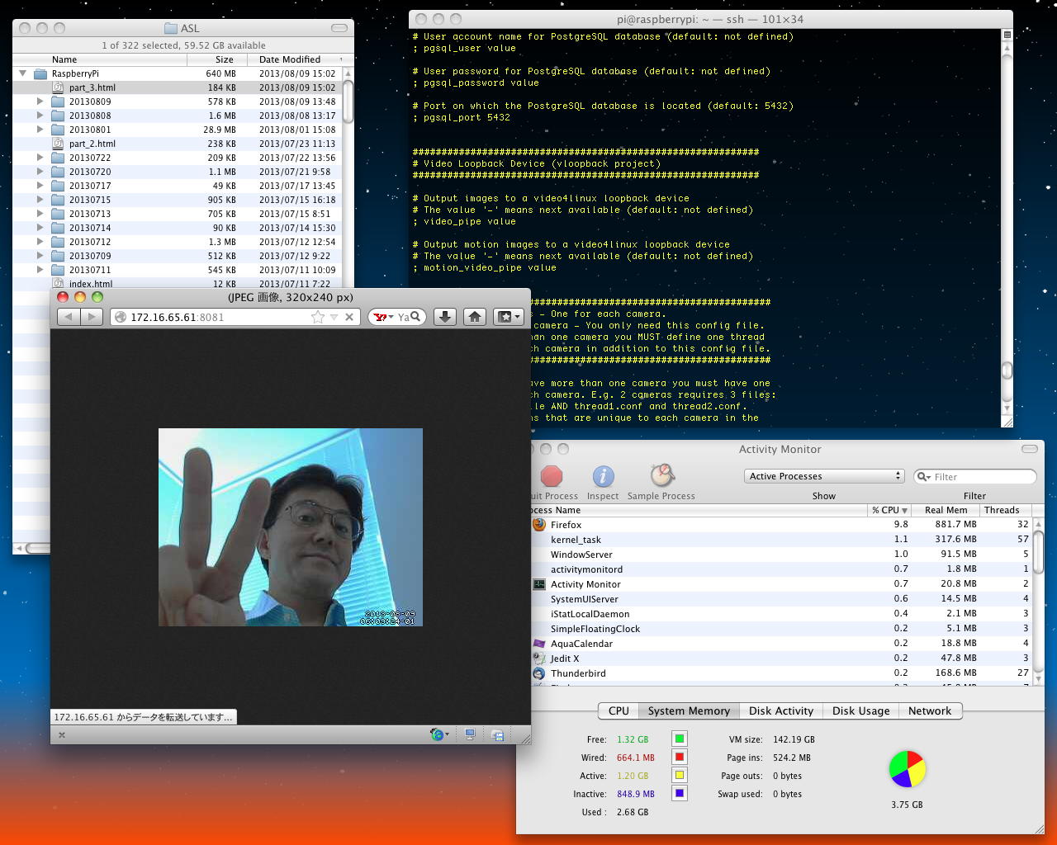Switch to the Disk Usage tab
This screenshot has width=1057, height=845.
[860, 710]
